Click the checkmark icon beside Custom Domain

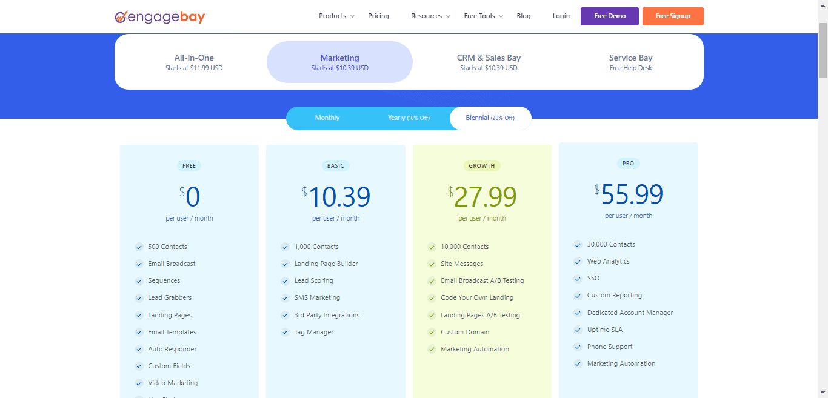(x=432, y=332)
